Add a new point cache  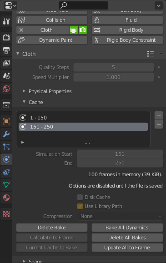(x=159, y=115)
